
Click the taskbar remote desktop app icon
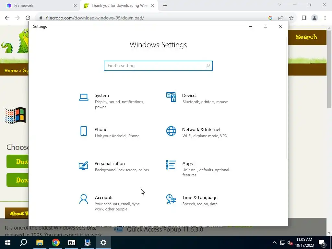coord(87,243)
